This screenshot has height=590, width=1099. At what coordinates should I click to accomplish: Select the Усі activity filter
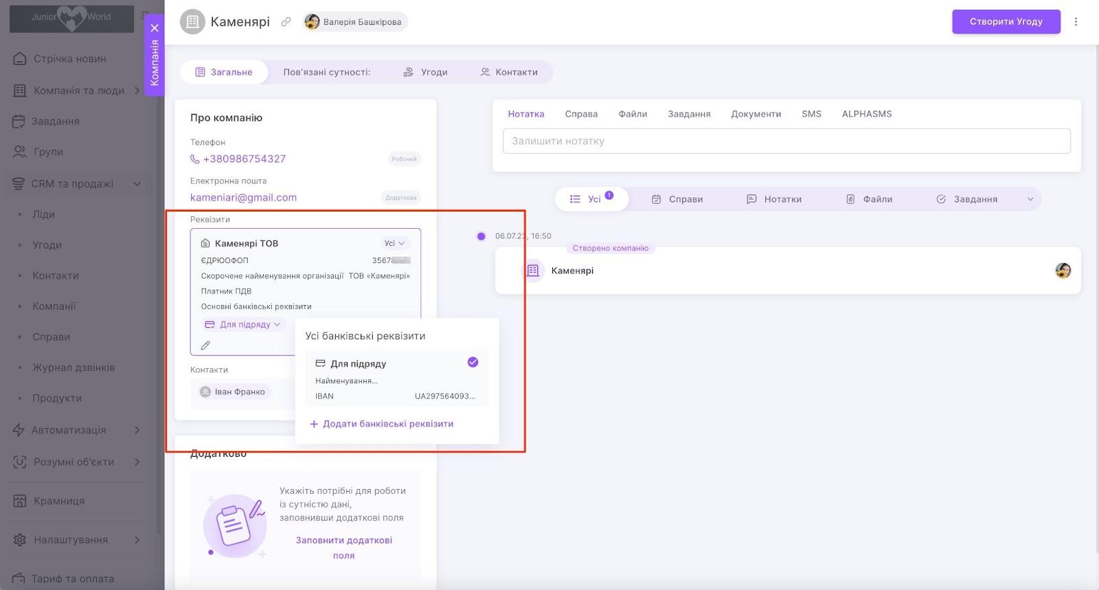coord(592,199)
